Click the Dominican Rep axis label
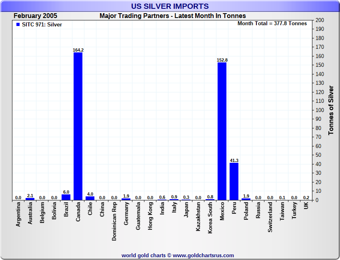This screenshot has width=340, height=260. coord(114,221)
